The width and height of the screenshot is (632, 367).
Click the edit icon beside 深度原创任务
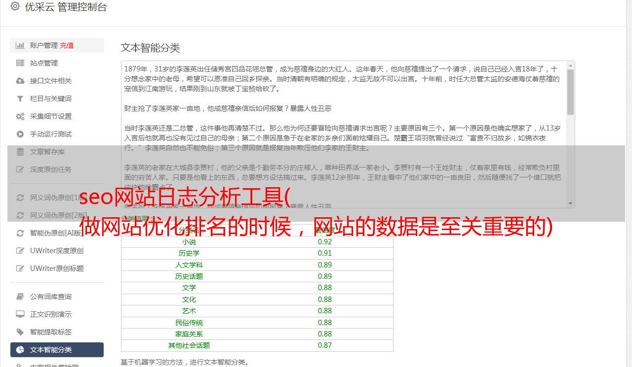coord(20,169)
